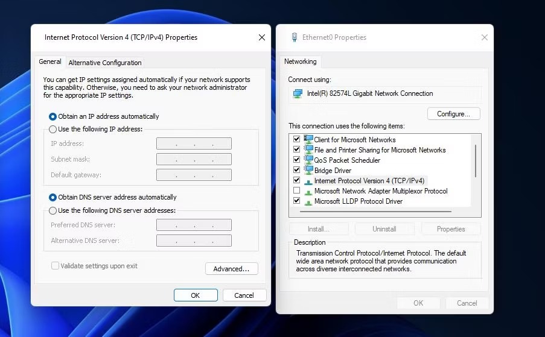This screenshot has width=545, height=337.
Task: Uncheck Microsoft LLDP Protocol Driver checkbox
Action: click(296, 200)
